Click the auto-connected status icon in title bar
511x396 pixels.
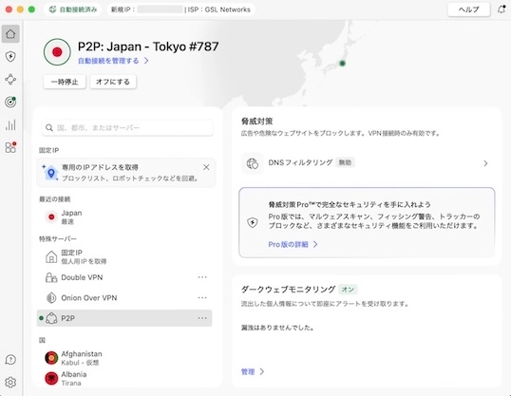point(52,9)
